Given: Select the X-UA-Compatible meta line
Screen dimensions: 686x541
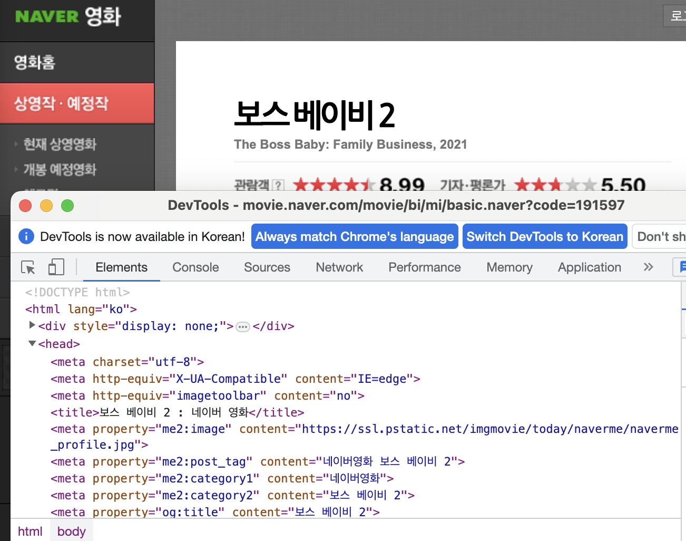Looking at the screenshot, I should pos(236,379).
